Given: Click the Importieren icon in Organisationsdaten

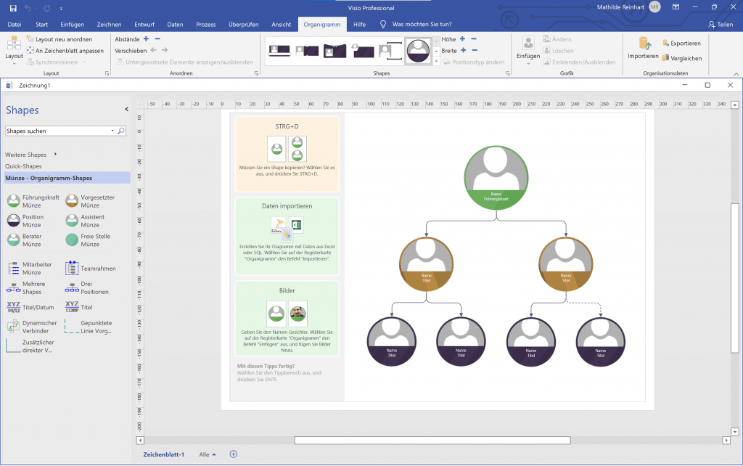Looking at the screenshot, I should (644, 45).
